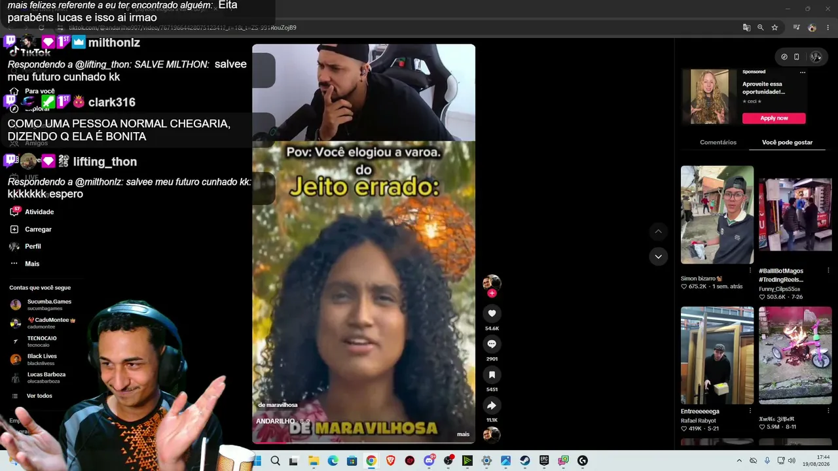Open options dots for #BallIBotMagos video
Viewport: 838px width, 471px height.
(828, 271)
